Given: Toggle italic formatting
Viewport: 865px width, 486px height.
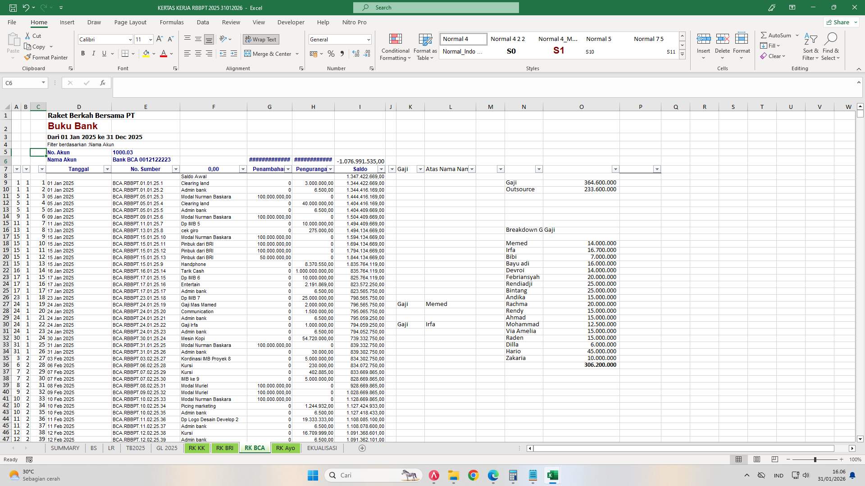Looking at the screenshot, I should click(x=94, y=53).
